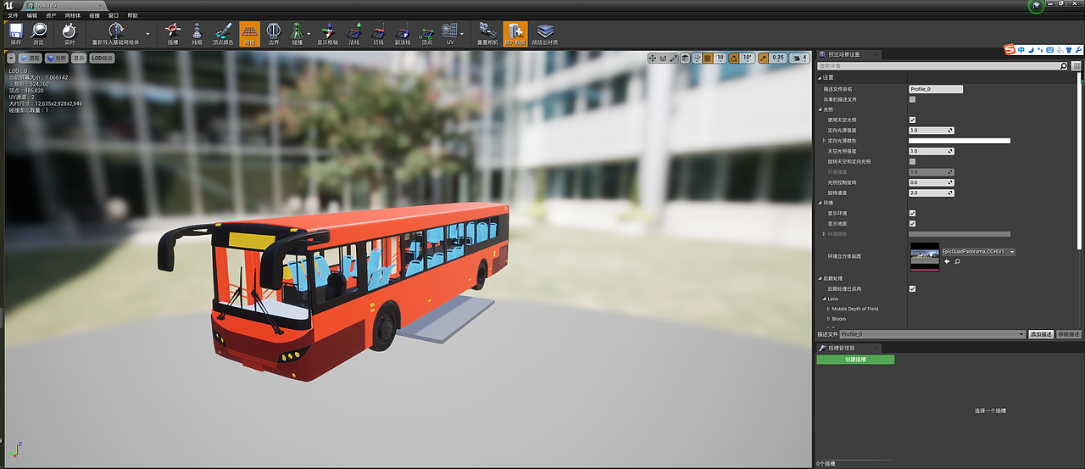Toggle the orange grid snapping button

tap(709, 59)
